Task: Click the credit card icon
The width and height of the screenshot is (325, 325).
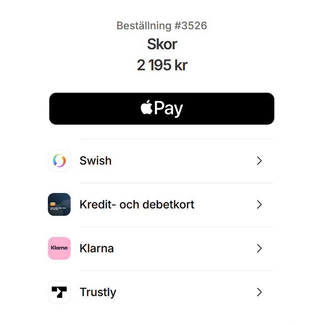Action: tap(59, 204)
